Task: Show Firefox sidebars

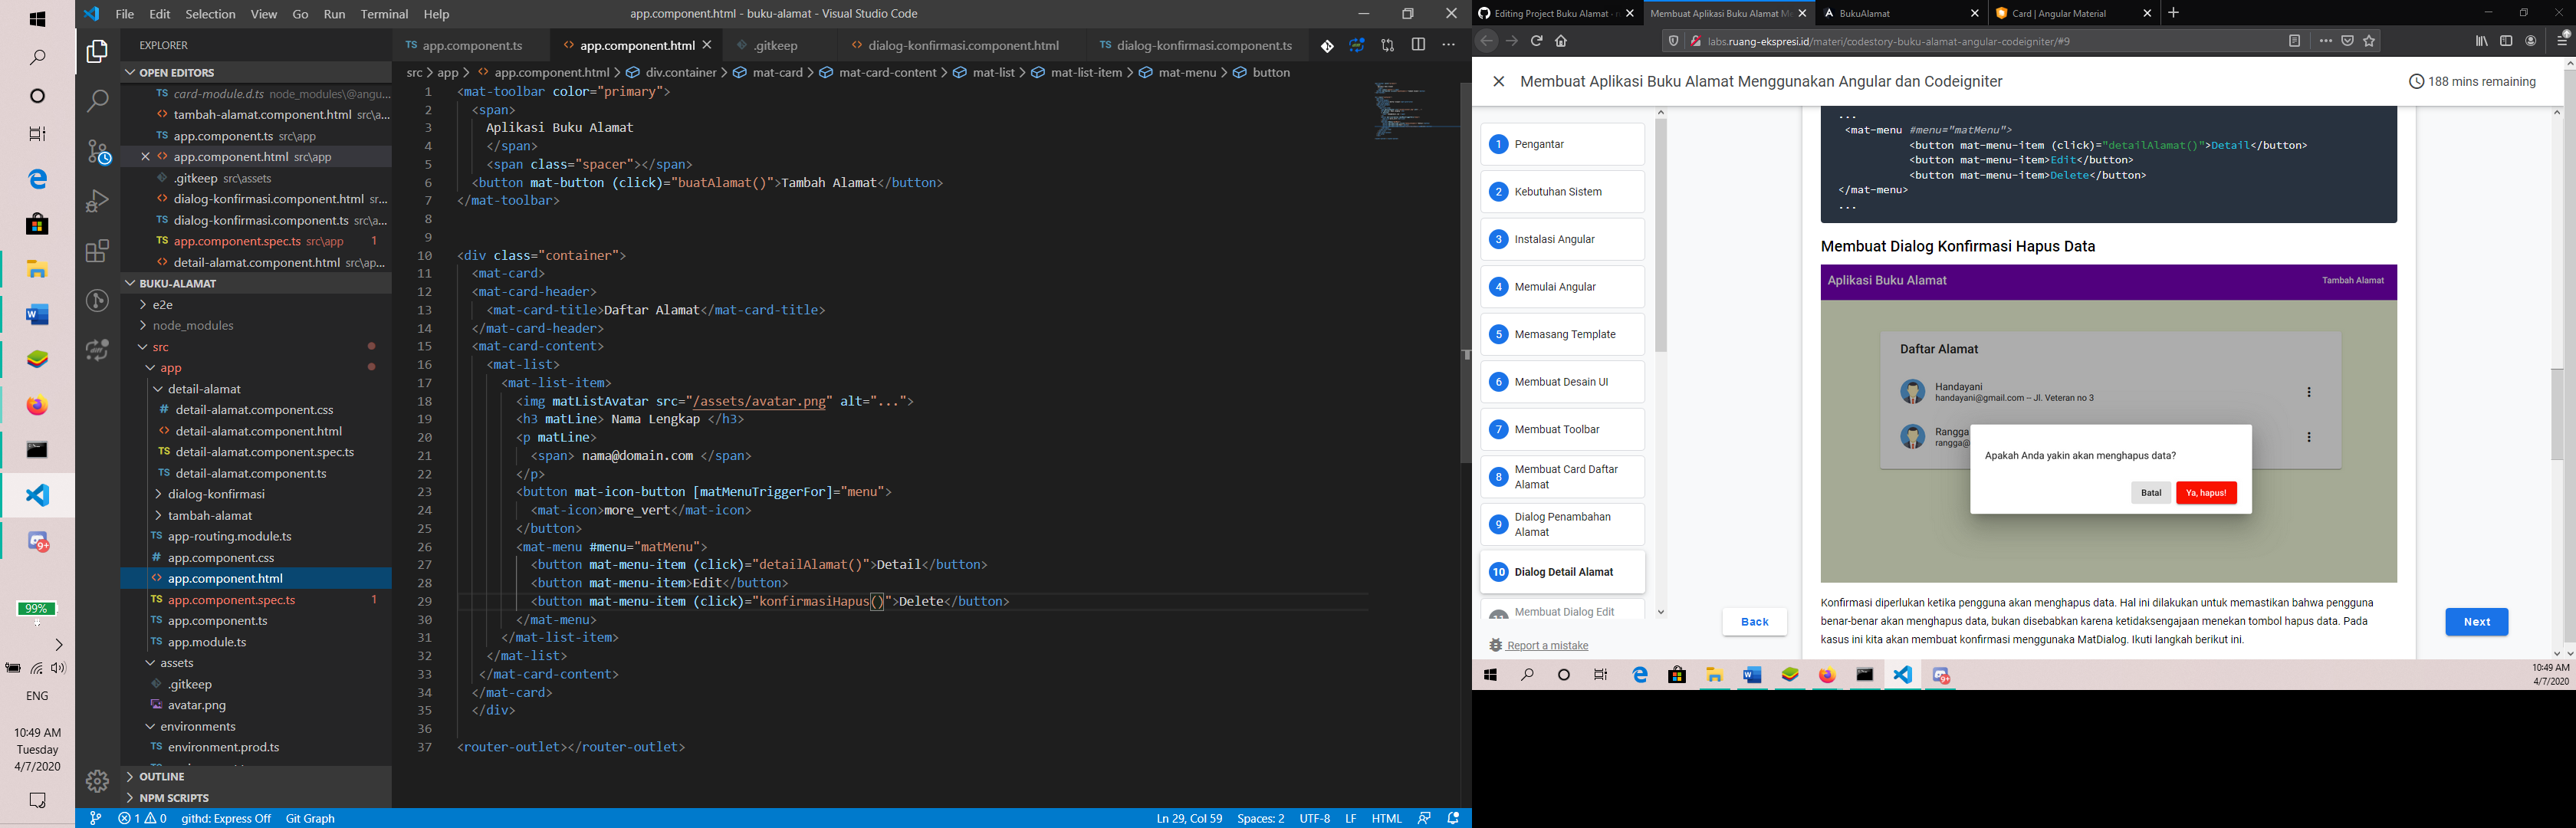Action: [2506, 41]
